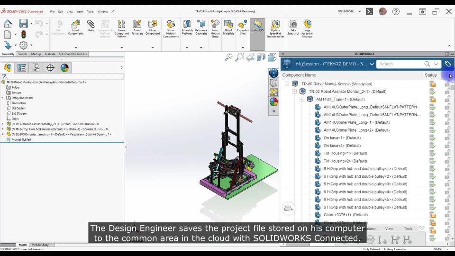Screen dimensions: 455x256
Task: Select the Mate tool
Action: tap(91, 26)
